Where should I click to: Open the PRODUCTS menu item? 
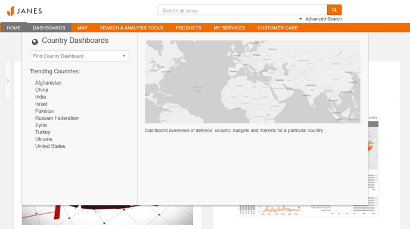(x=188, y=28)
